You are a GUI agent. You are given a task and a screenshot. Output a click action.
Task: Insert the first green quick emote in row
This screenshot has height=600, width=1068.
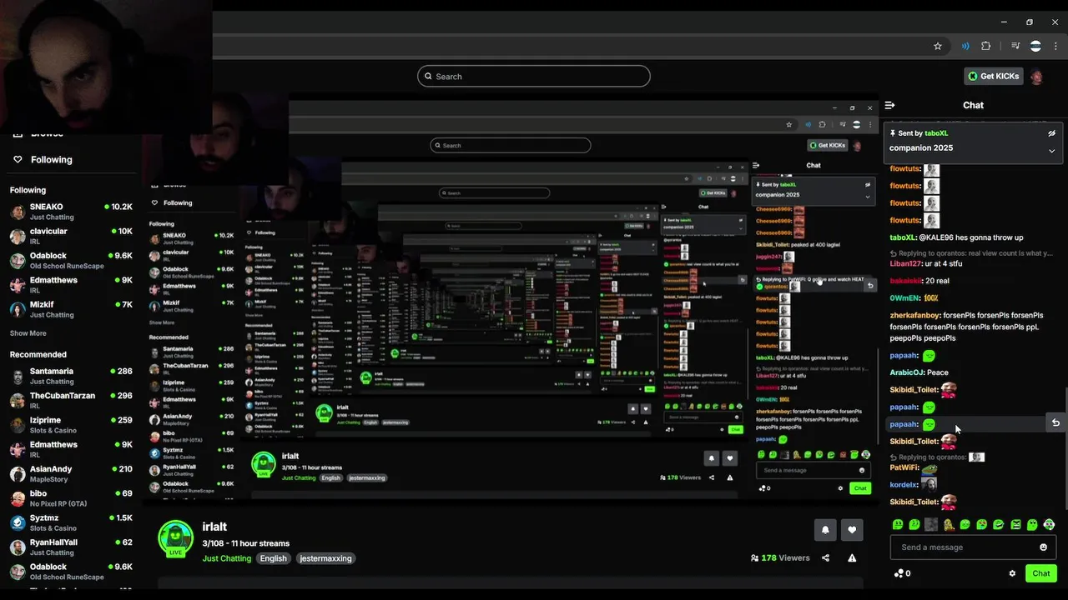coord(898,524)
